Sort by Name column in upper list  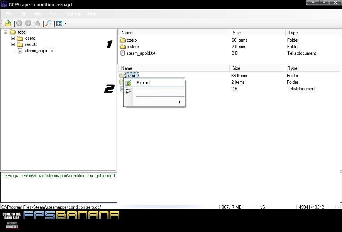[x=174, y=33]
